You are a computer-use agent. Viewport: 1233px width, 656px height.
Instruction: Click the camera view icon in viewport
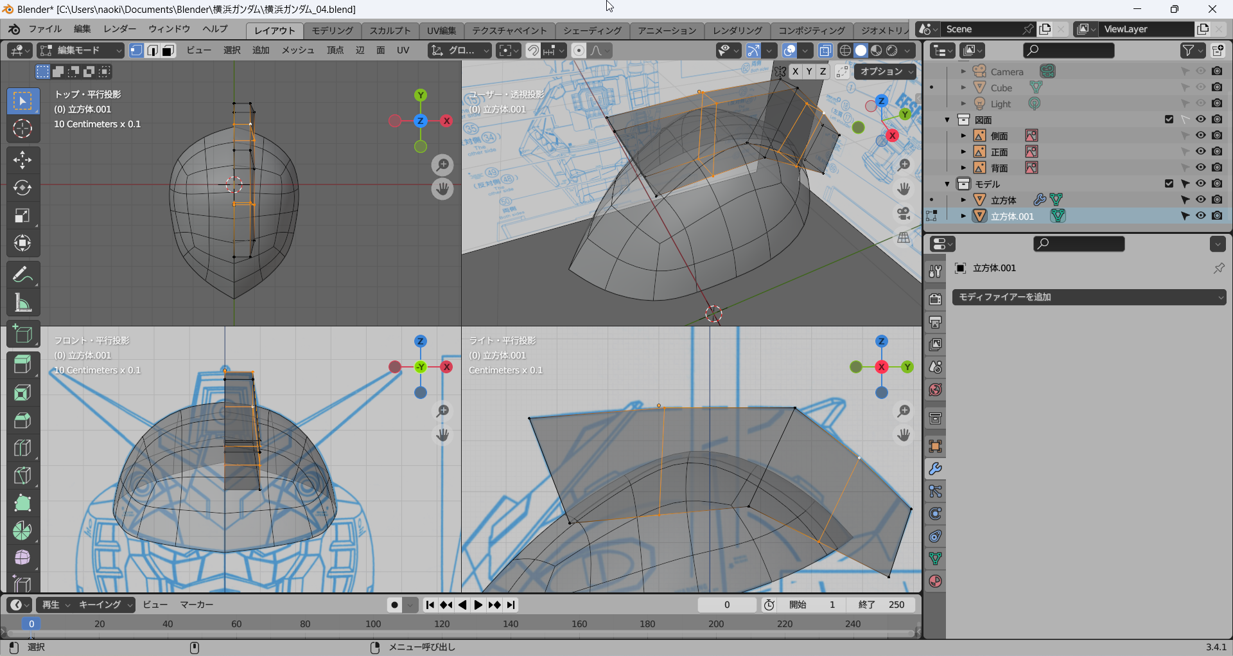(904, 213)
